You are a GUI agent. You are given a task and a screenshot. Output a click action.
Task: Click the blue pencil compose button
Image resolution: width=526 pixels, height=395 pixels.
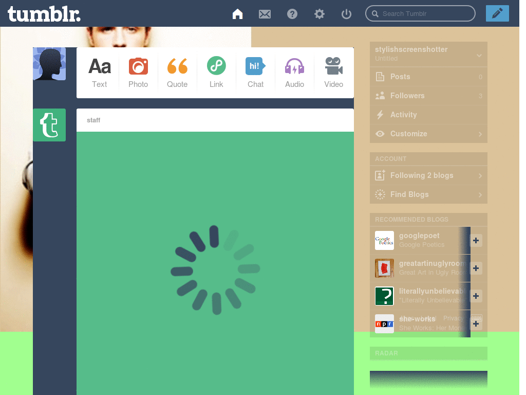pos(497,13)
